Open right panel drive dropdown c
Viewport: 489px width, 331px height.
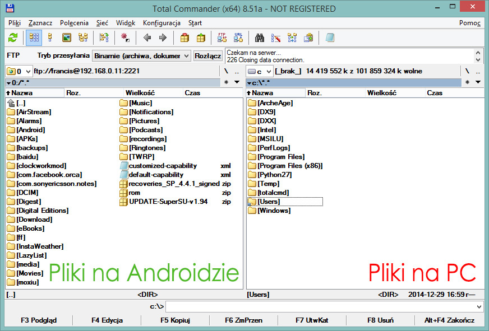(259, 71)
